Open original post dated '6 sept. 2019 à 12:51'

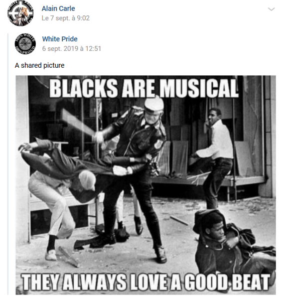[72, 48]
